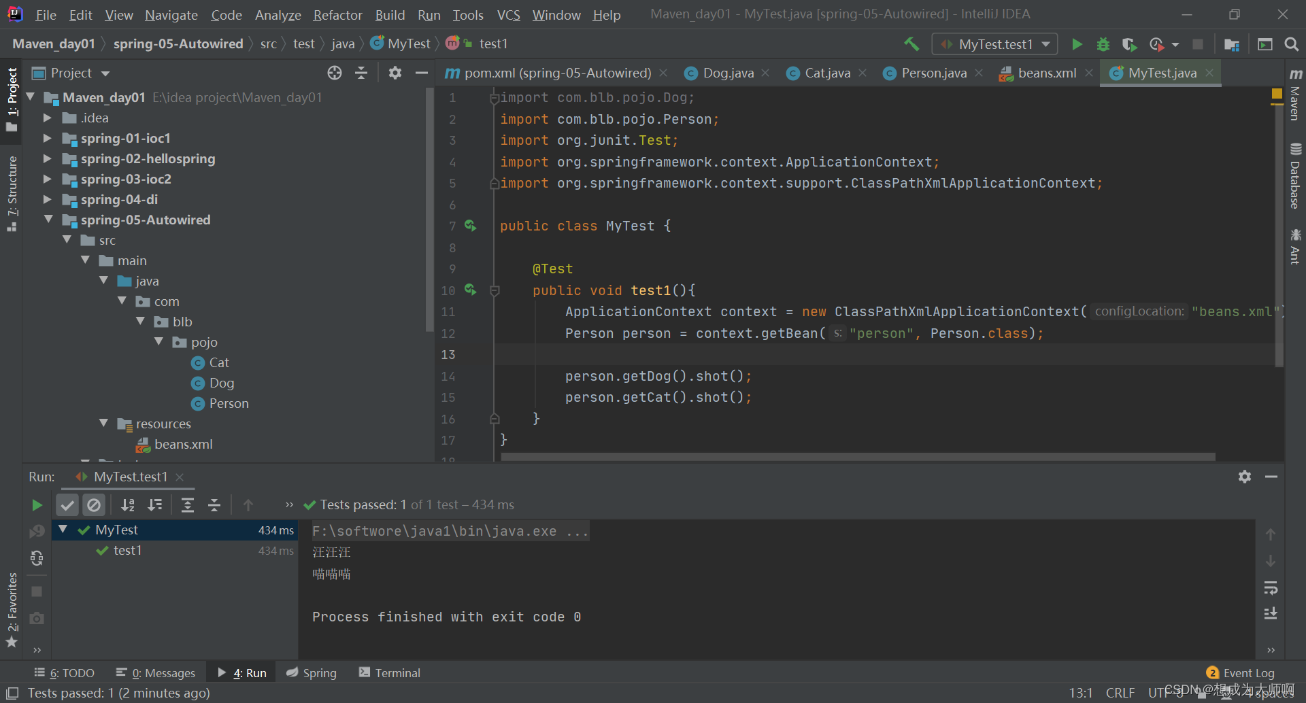Expand spring-02-hellospring module
Viewport: 1306px width, 703px height.
47,158
